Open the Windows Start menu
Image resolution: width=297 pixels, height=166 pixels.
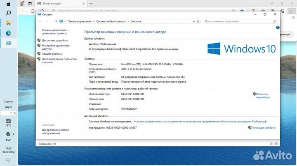pyautogui.click(x=8, y=4)
